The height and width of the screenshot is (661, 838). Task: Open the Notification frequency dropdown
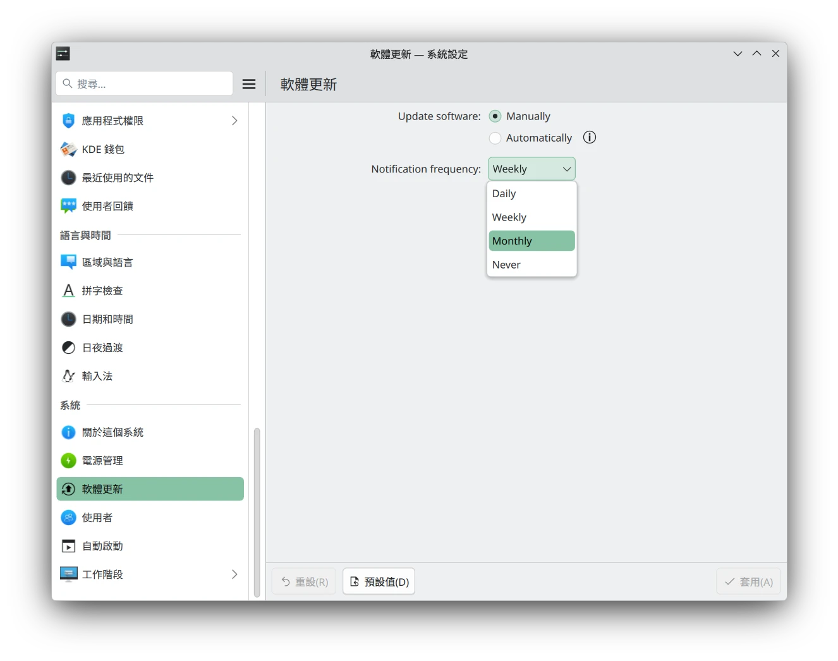[531, 169]
